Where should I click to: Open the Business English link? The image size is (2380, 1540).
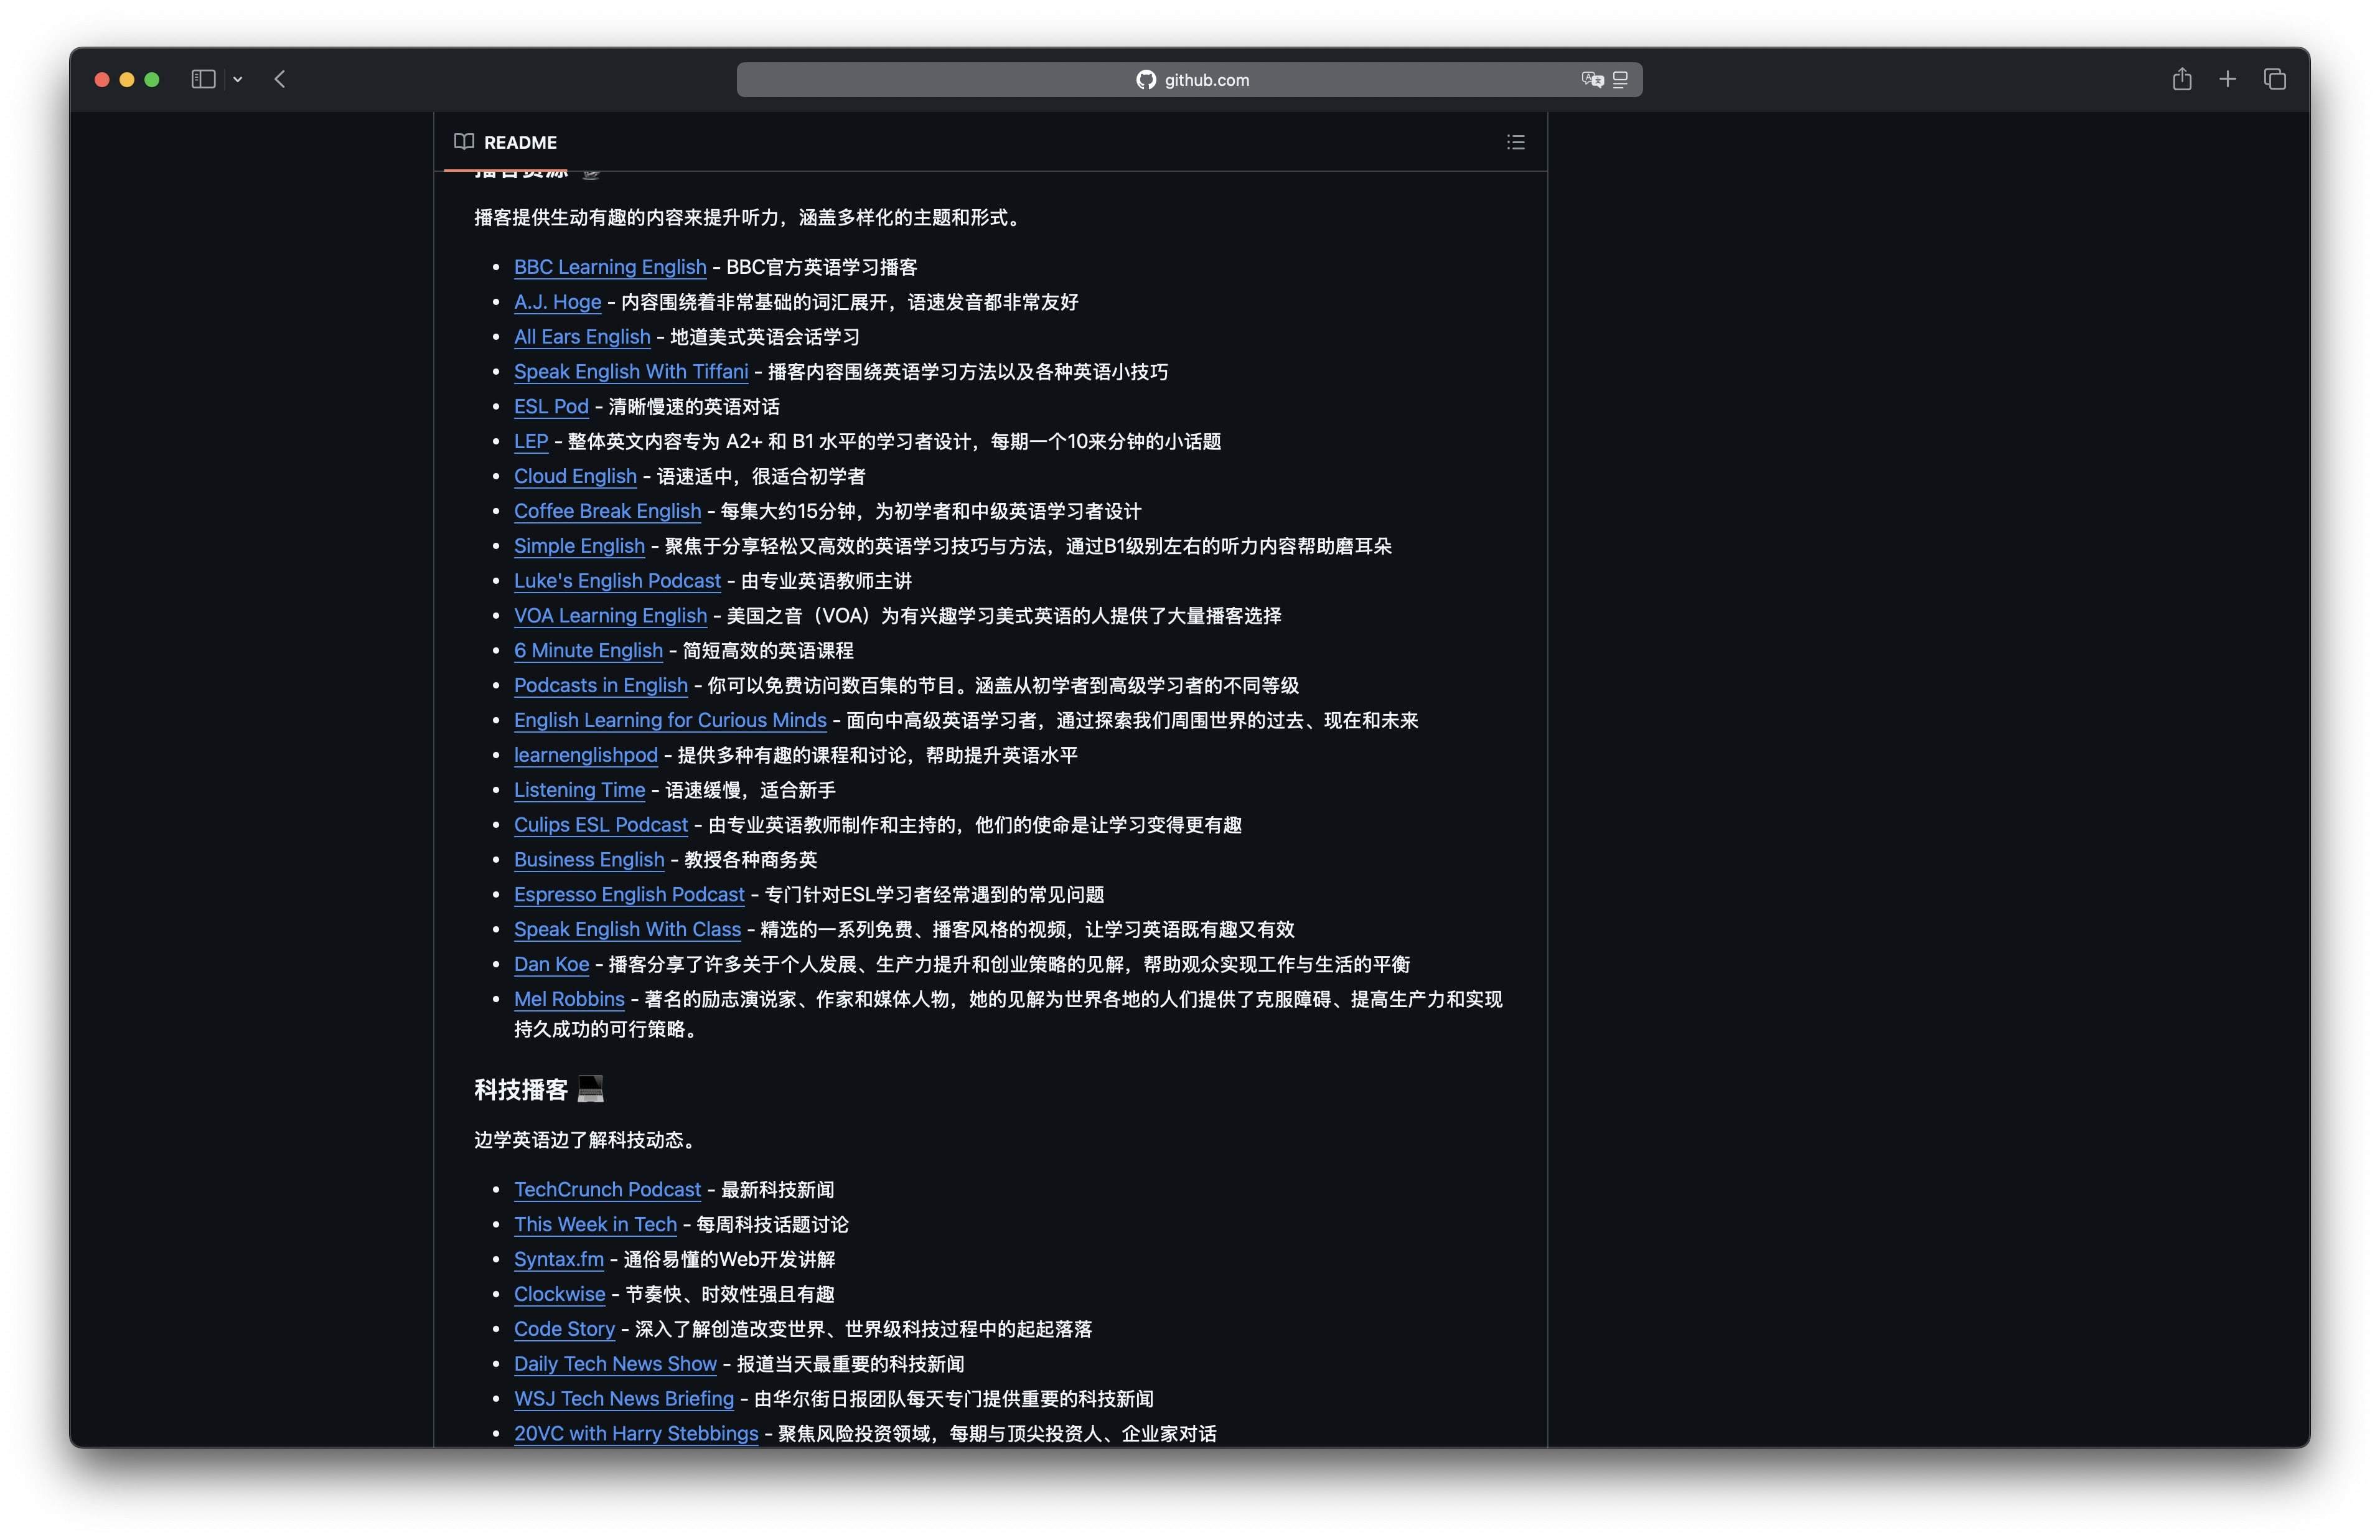tap(589, 860)
